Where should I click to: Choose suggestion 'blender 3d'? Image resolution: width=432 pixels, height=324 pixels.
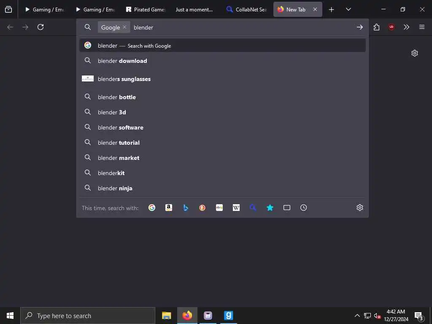[x=222, y=112]
